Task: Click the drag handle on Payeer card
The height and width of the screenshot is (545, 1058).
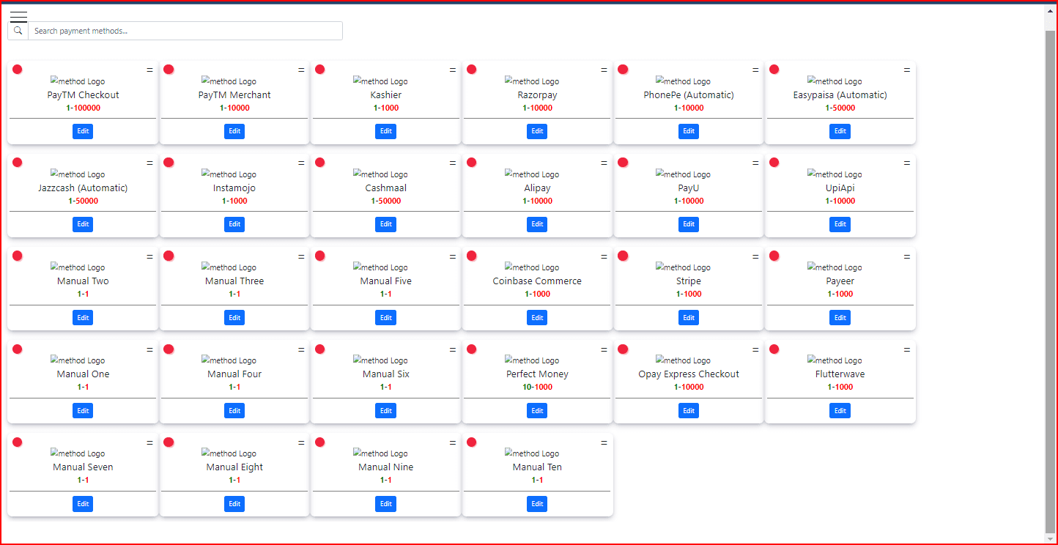Action: click(x=906, y=255)
